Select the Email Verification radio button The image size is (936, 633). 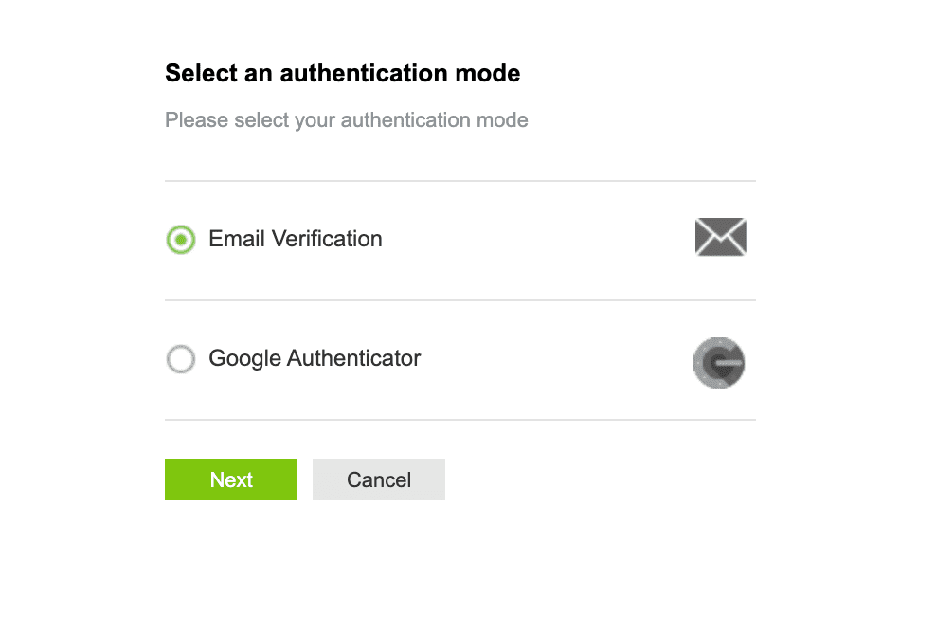[x=180, y=240]
